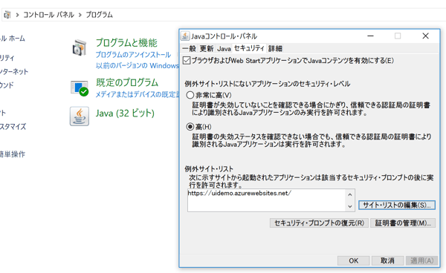The image size is (446, 273).
Task: Click the コントロール パネル breadcrumb
Action: (x=48, y=15)
